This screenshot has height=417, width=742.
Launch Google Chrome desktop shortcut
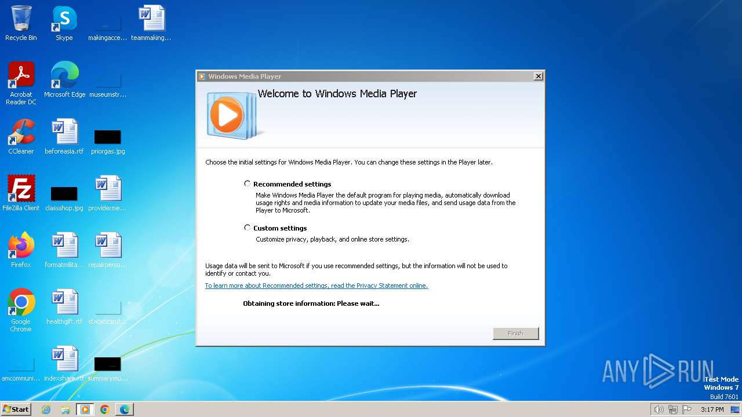click(x=21, y=310)
